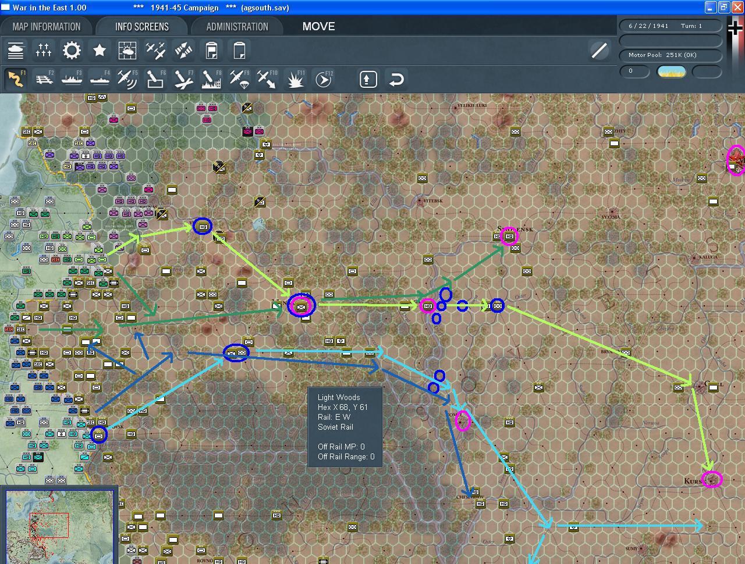Select the F11 explosion icon
The width and height of the screenshot is (745, 564).
[296, 79]
